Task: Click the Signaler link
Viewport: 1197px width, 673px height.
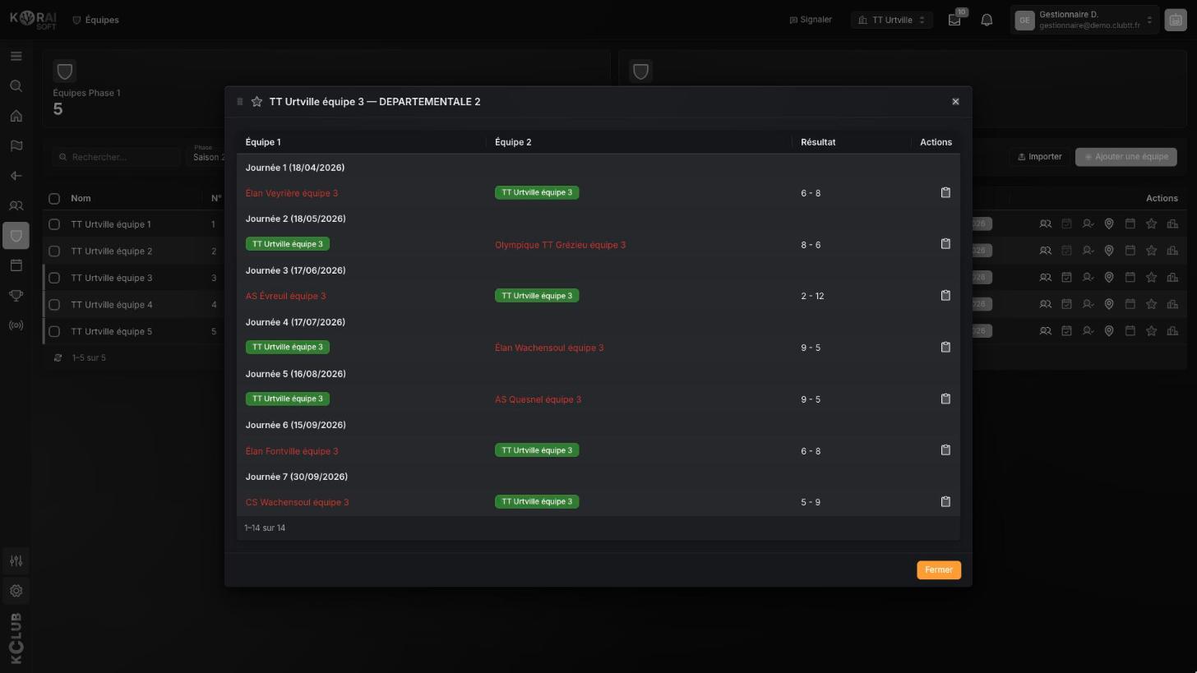Action: pos(811,20)
